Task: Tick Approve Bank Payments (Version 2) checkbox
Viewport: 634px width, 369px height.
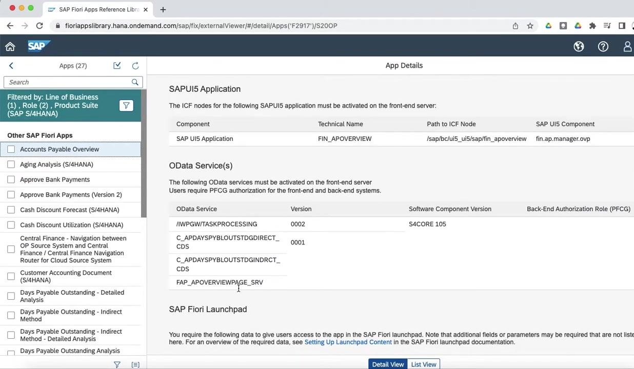Action: (x=11, y=195)
